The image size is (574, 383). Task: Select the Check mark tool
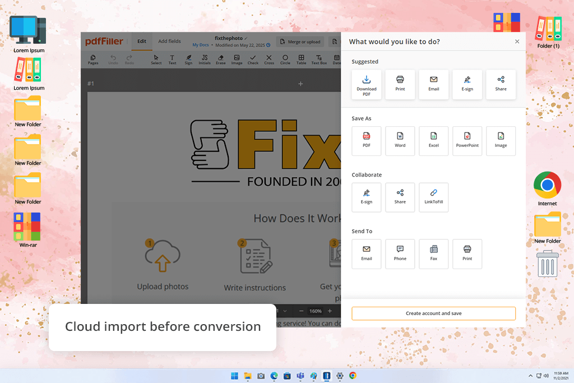pyautogui.click(x=253, y=59)
